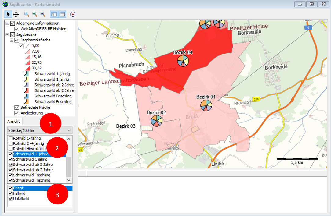The image size is (331, 216).
Task: Select the arrow pointer tool
Action: click(x=8, y=14)
